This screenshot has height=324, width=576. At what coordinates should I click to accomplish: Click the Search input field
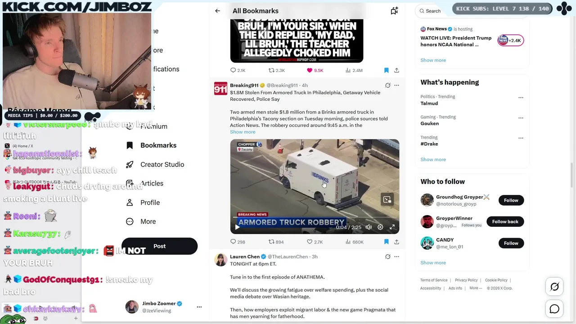[434, 11]
